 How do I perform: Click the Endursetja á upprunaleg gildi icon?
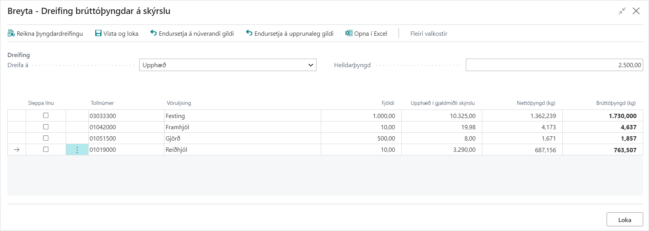[x=249, y=33]
